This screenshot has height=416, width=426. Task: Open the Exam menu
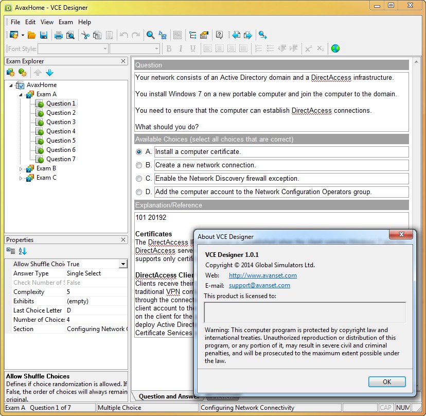(66, 22)
